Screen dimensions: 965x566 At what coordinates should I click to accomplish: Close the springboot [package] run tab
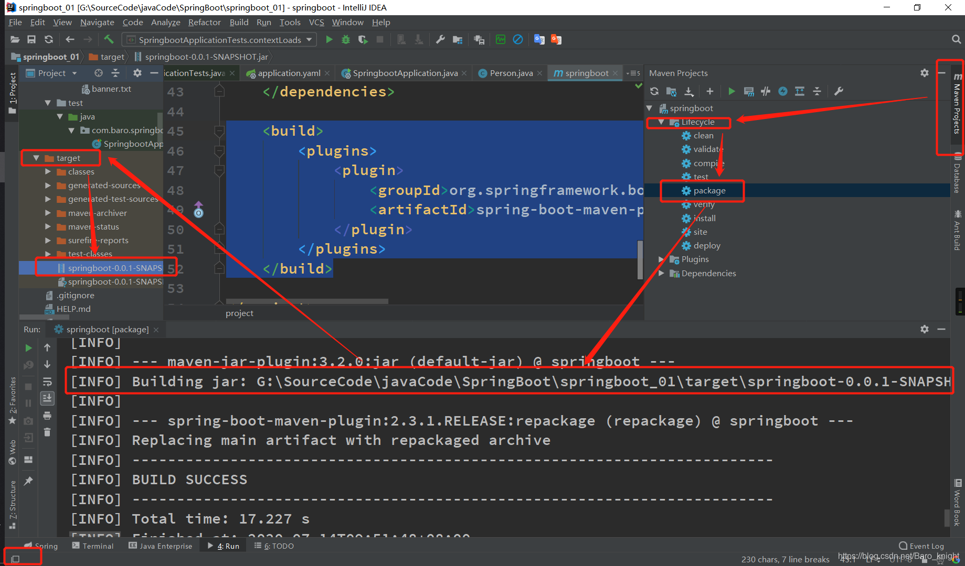[x=156, y=330]
